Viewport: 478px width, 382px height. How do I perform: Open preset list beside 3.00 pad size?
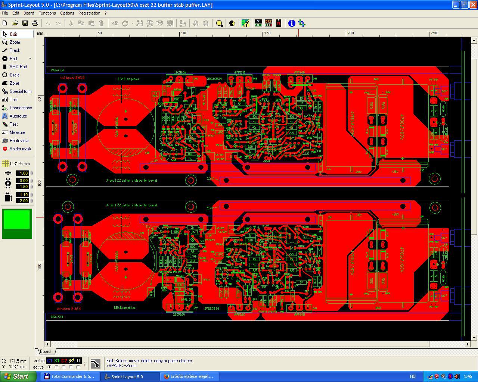coord(31,181)
